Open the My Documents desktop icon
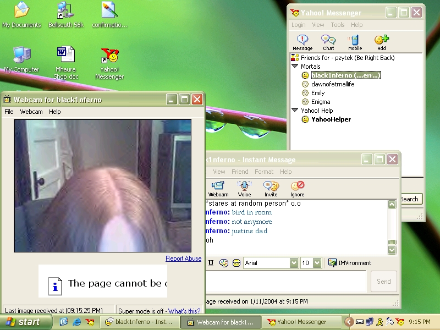Viewport: 440px width, 330px height. point(21,15)
